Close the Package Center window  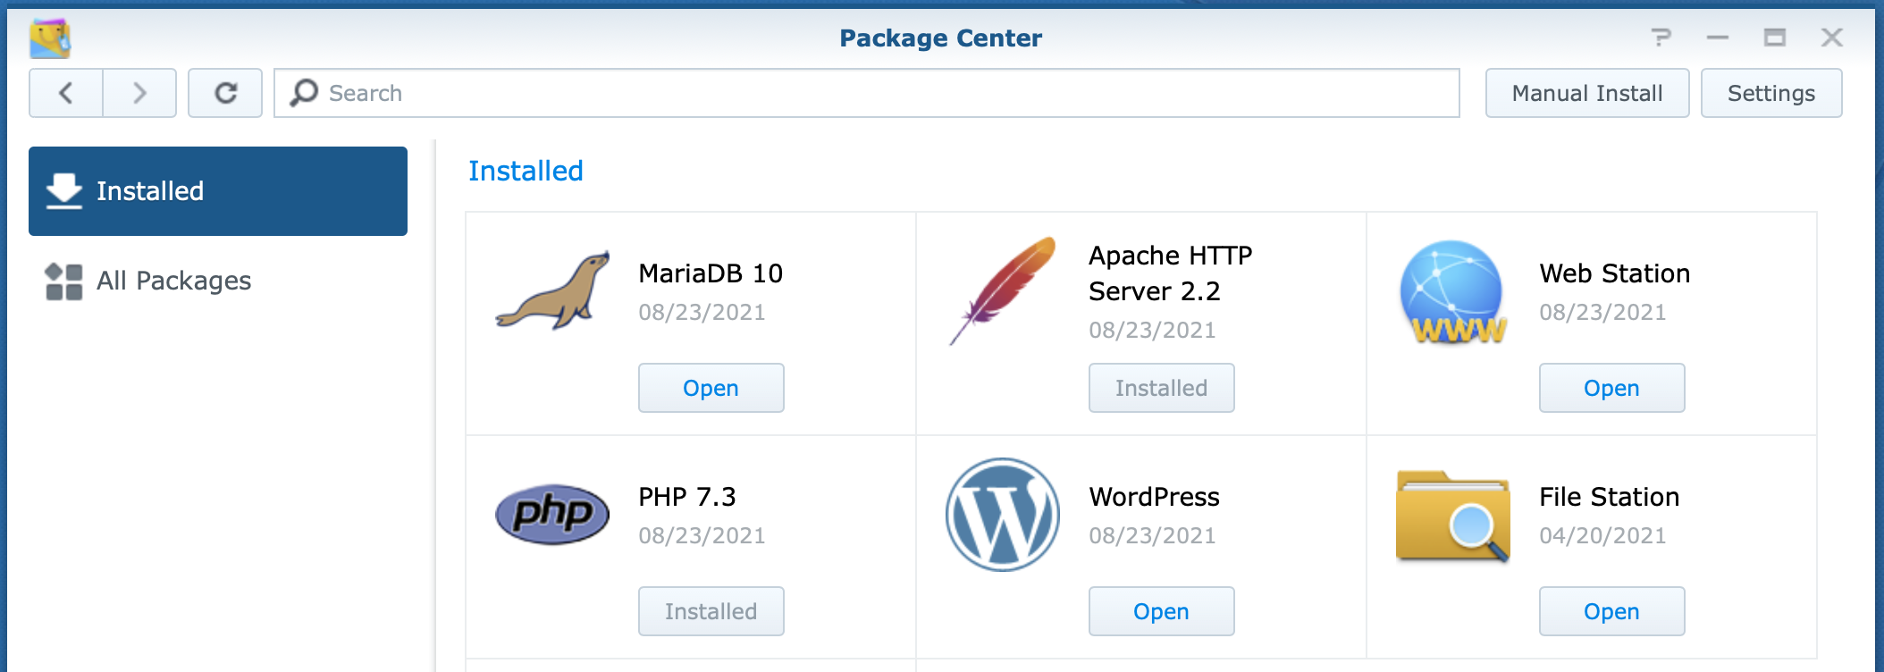[1832, 38]
